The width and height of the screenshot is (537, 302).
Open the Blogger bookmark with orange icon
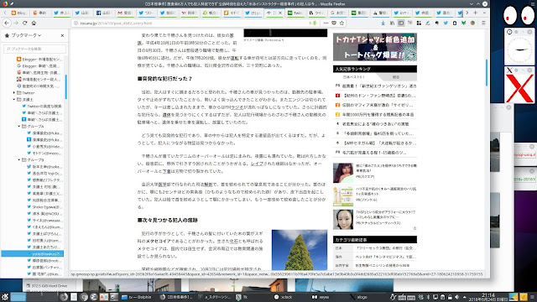click(x=39, y=60)
